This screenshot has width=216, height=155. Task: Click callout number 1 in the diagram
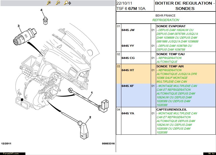pos(92,92)
